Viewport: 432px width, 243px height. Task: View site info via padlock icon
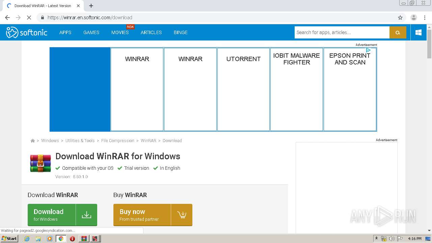click(42, 18)
